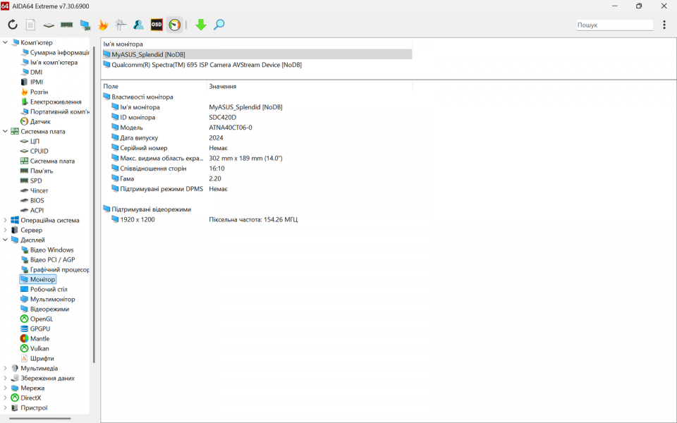Open the sensor gauge toolbar icon
677x423 pixels.
pyautogui.click(x=174, y=25)
